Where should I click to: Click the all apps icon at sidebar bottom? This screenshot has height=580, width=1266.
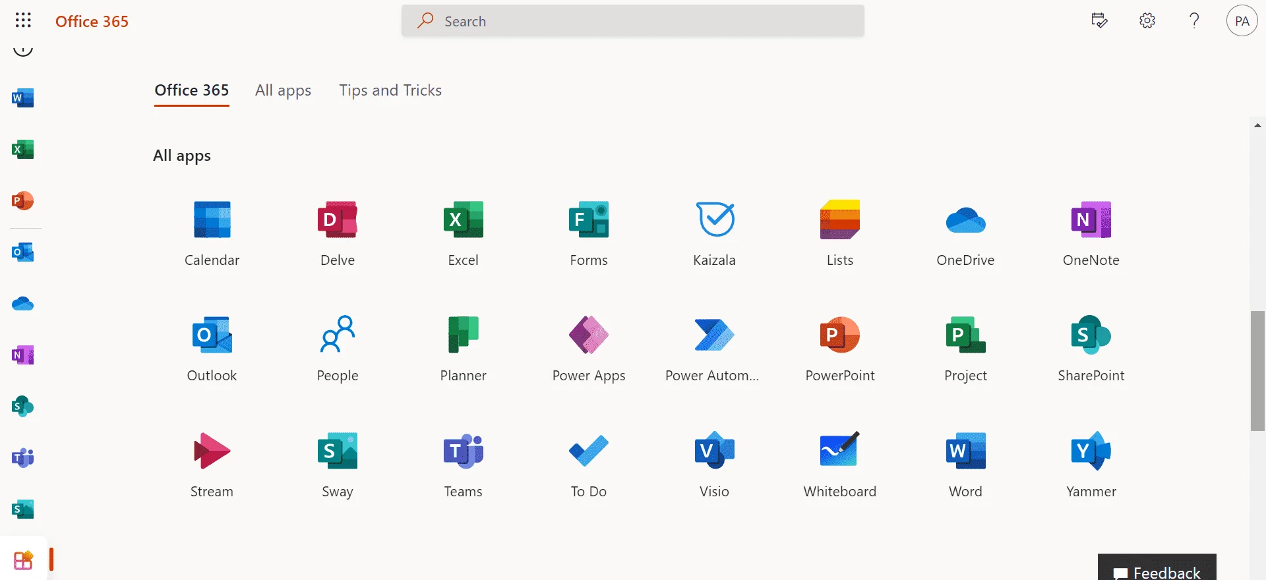23,560
